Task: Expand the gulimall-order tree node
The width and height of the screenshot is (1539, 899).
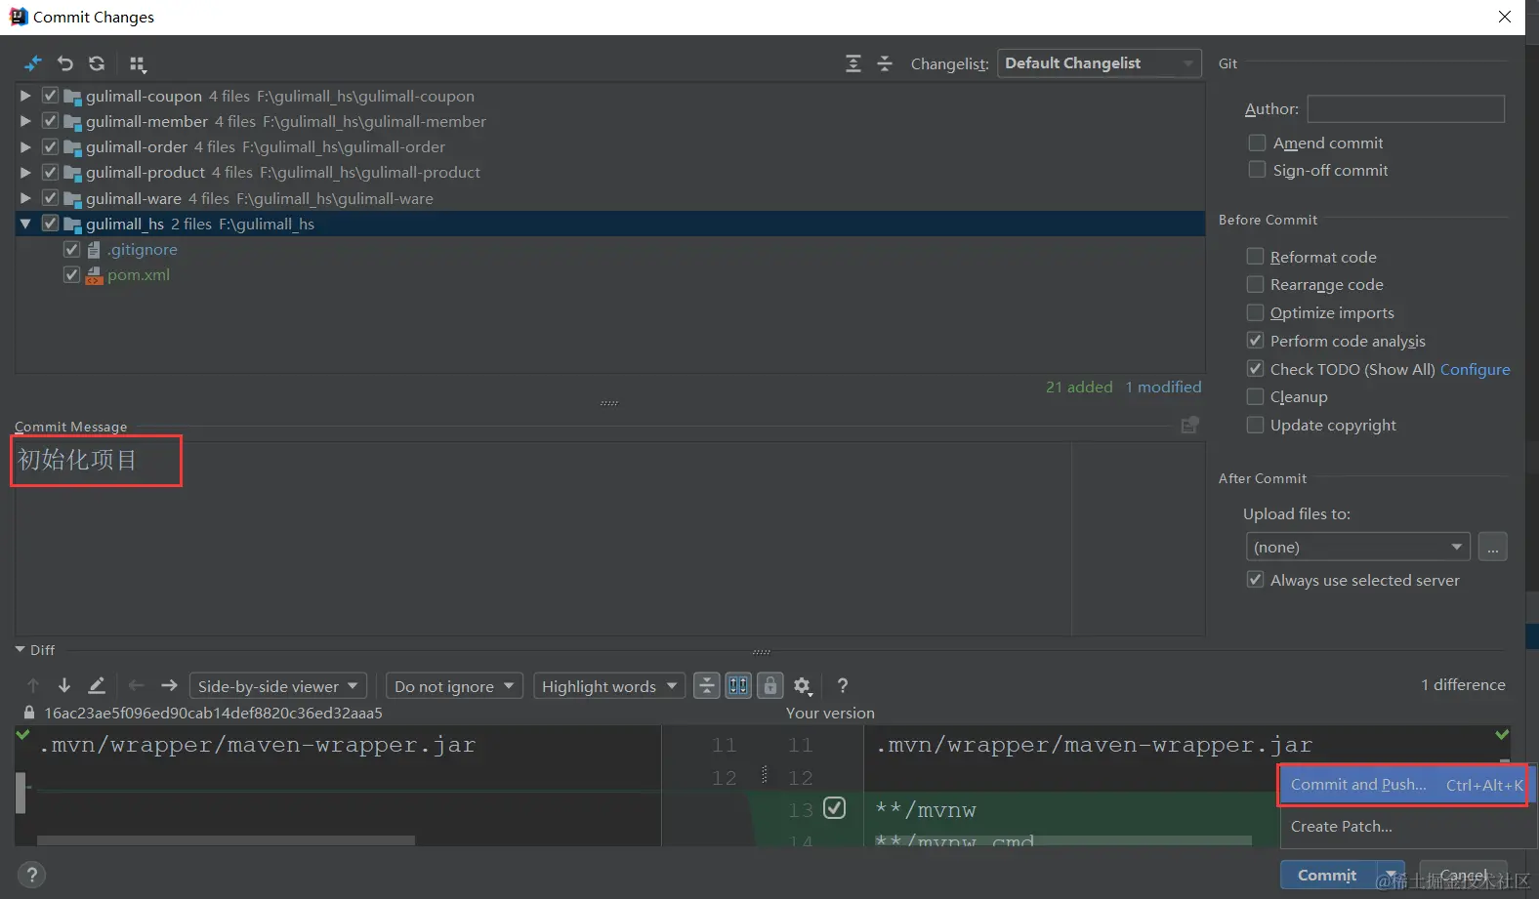Action: click(x=25, y=146)
